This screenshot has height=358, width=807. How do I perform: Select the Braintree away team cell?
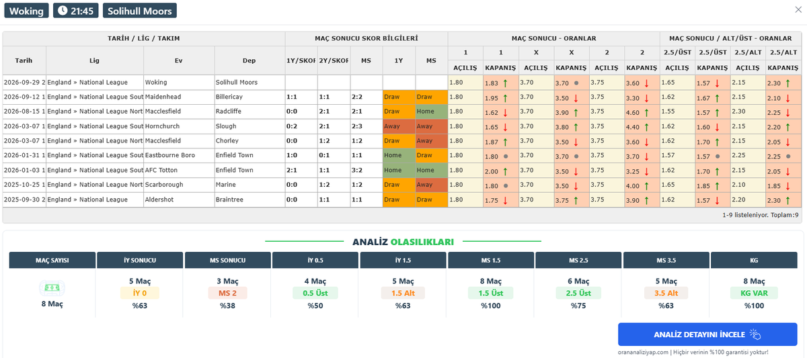[x=249, y=199]
